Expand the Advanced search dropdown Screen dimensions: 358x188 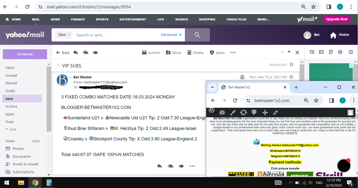click(x=171, y=35)
